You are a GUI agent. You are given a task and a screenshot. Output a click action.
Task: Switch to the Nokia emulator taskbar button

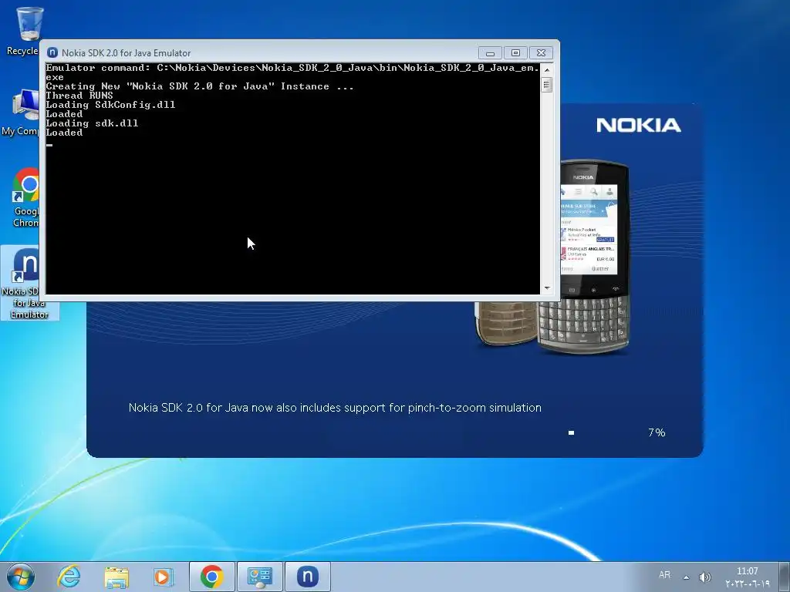[x=308, y=577]
